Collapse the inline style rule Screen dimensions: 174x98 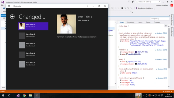click(119, 26)
